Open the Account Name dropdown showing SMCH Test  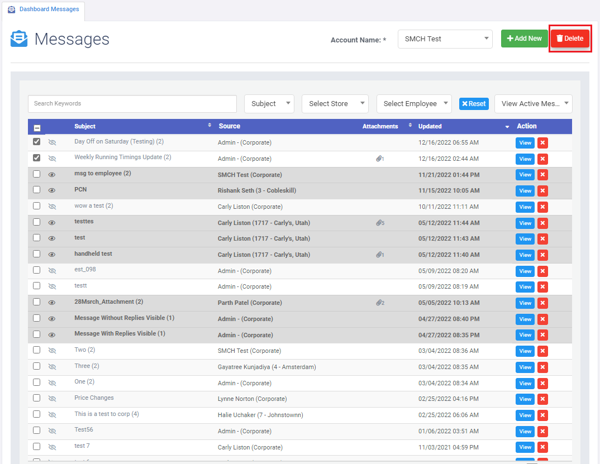tap(445, 39)
